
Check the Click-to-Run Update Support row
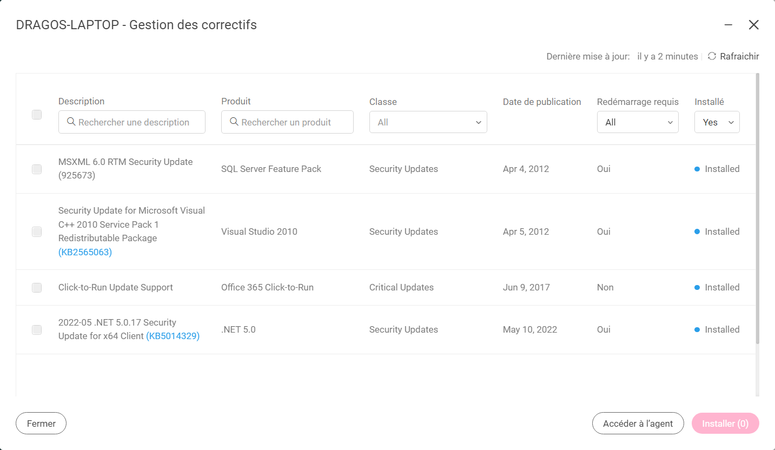(x=37, y=288)
